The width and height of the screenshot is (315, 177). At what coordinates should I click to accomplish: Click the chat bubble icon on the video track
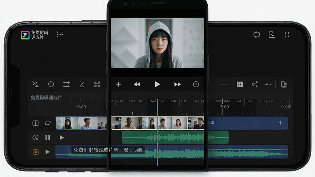click(48, 123)
